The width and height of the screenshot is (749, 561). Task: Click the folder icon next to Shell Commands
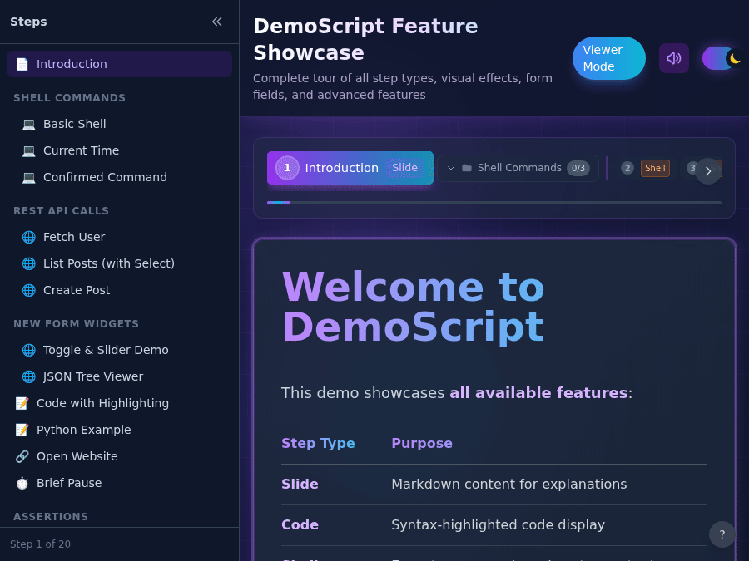pos(468,167)
